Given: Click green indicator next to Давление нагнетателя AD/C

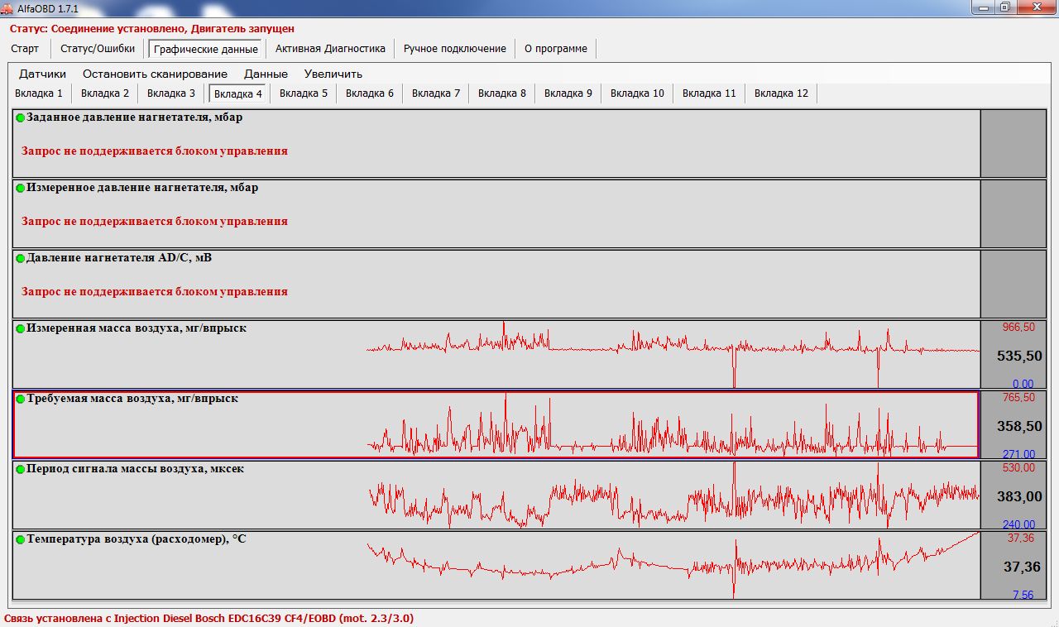Looking at the screenshot, I should point(21,259).
